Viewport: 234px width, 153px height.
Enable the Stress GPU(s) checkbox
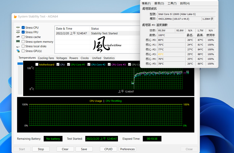23,51
